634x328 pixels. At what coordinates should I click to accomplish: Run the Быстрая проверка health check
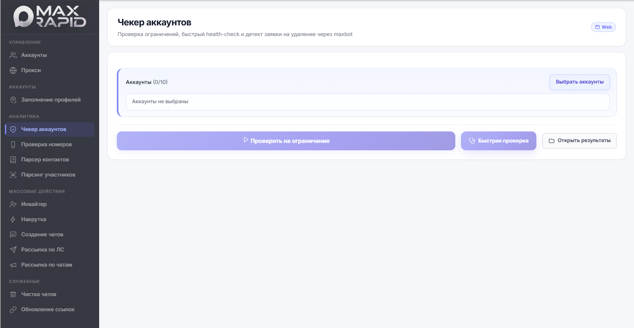(498, 141)
